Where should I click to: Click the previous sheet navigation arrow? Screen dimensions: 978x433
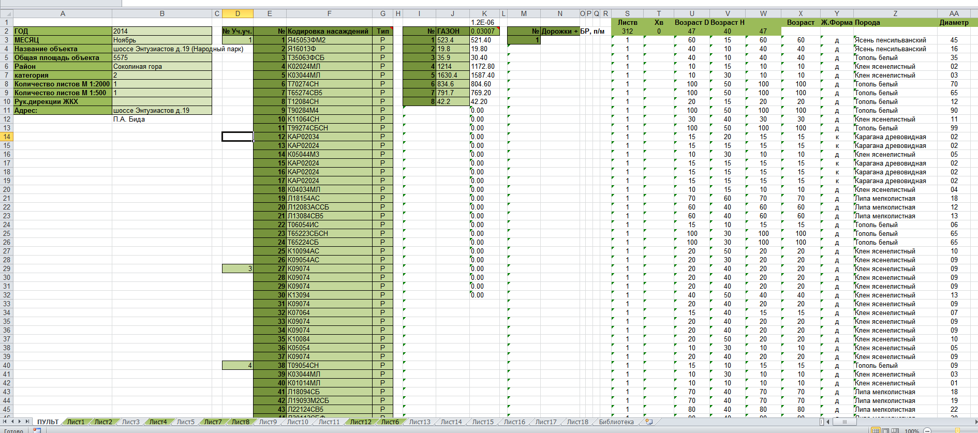tap(13, 422)
